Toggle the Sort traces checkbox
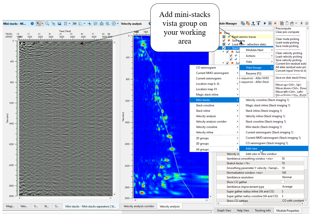310x214 pixels. pyautogui.click(x=224, y=41)
